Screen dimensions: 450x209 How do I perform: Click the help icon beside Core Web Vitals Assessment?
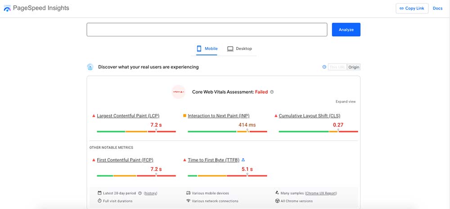click(x=272, y=92)
